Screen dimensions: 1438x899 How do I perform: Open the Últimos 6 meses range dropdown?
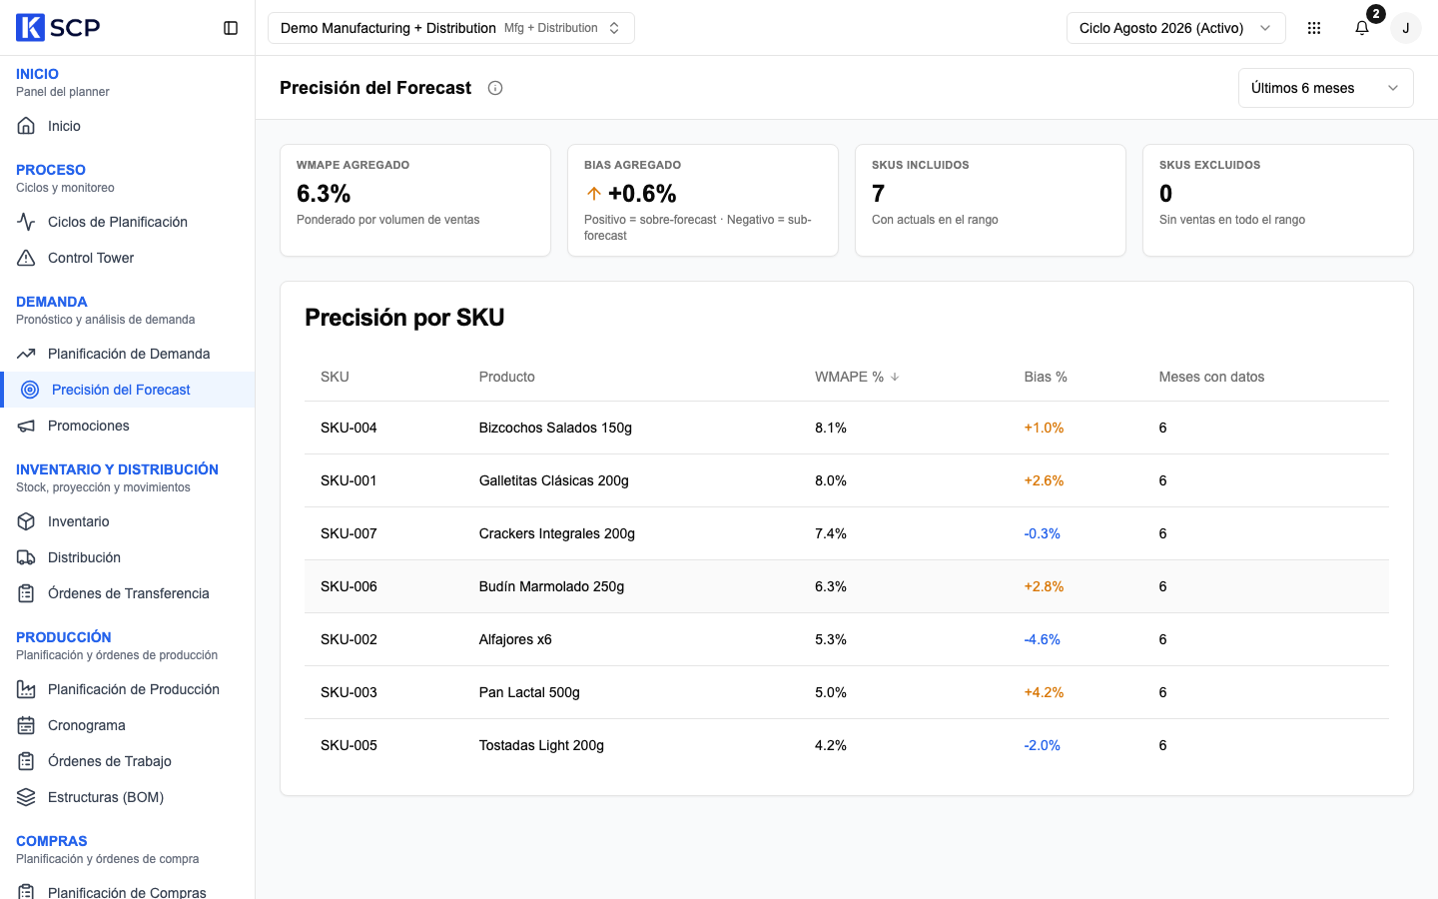coord(1326,88)
